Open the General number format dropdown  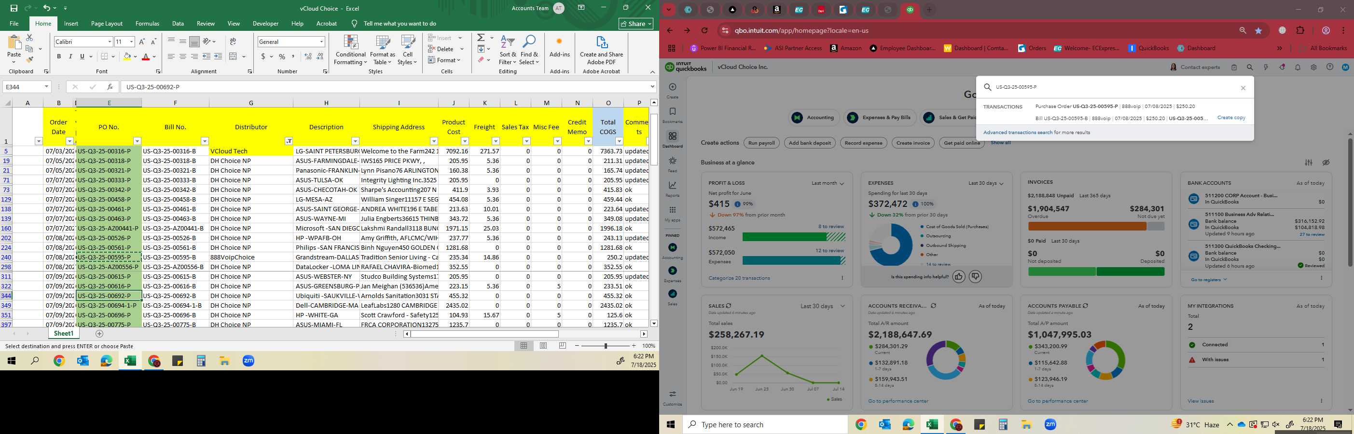321,41
